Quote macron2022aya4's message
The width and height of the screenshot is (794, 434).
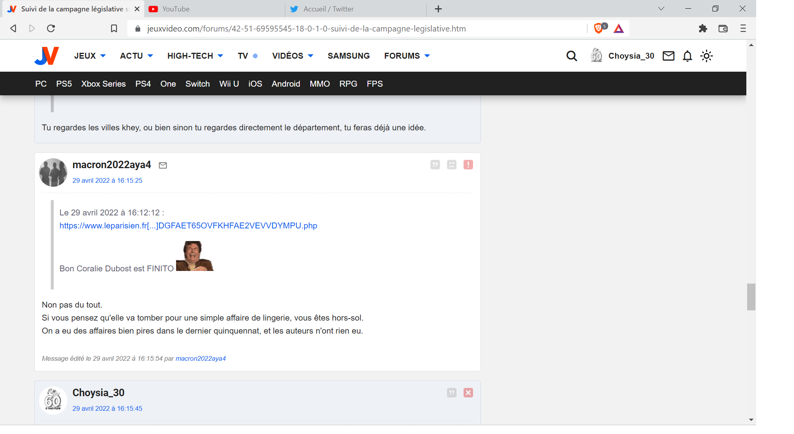click(435, 165)
